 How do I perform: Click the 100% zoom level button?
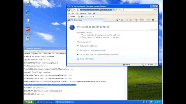point(150,65)
